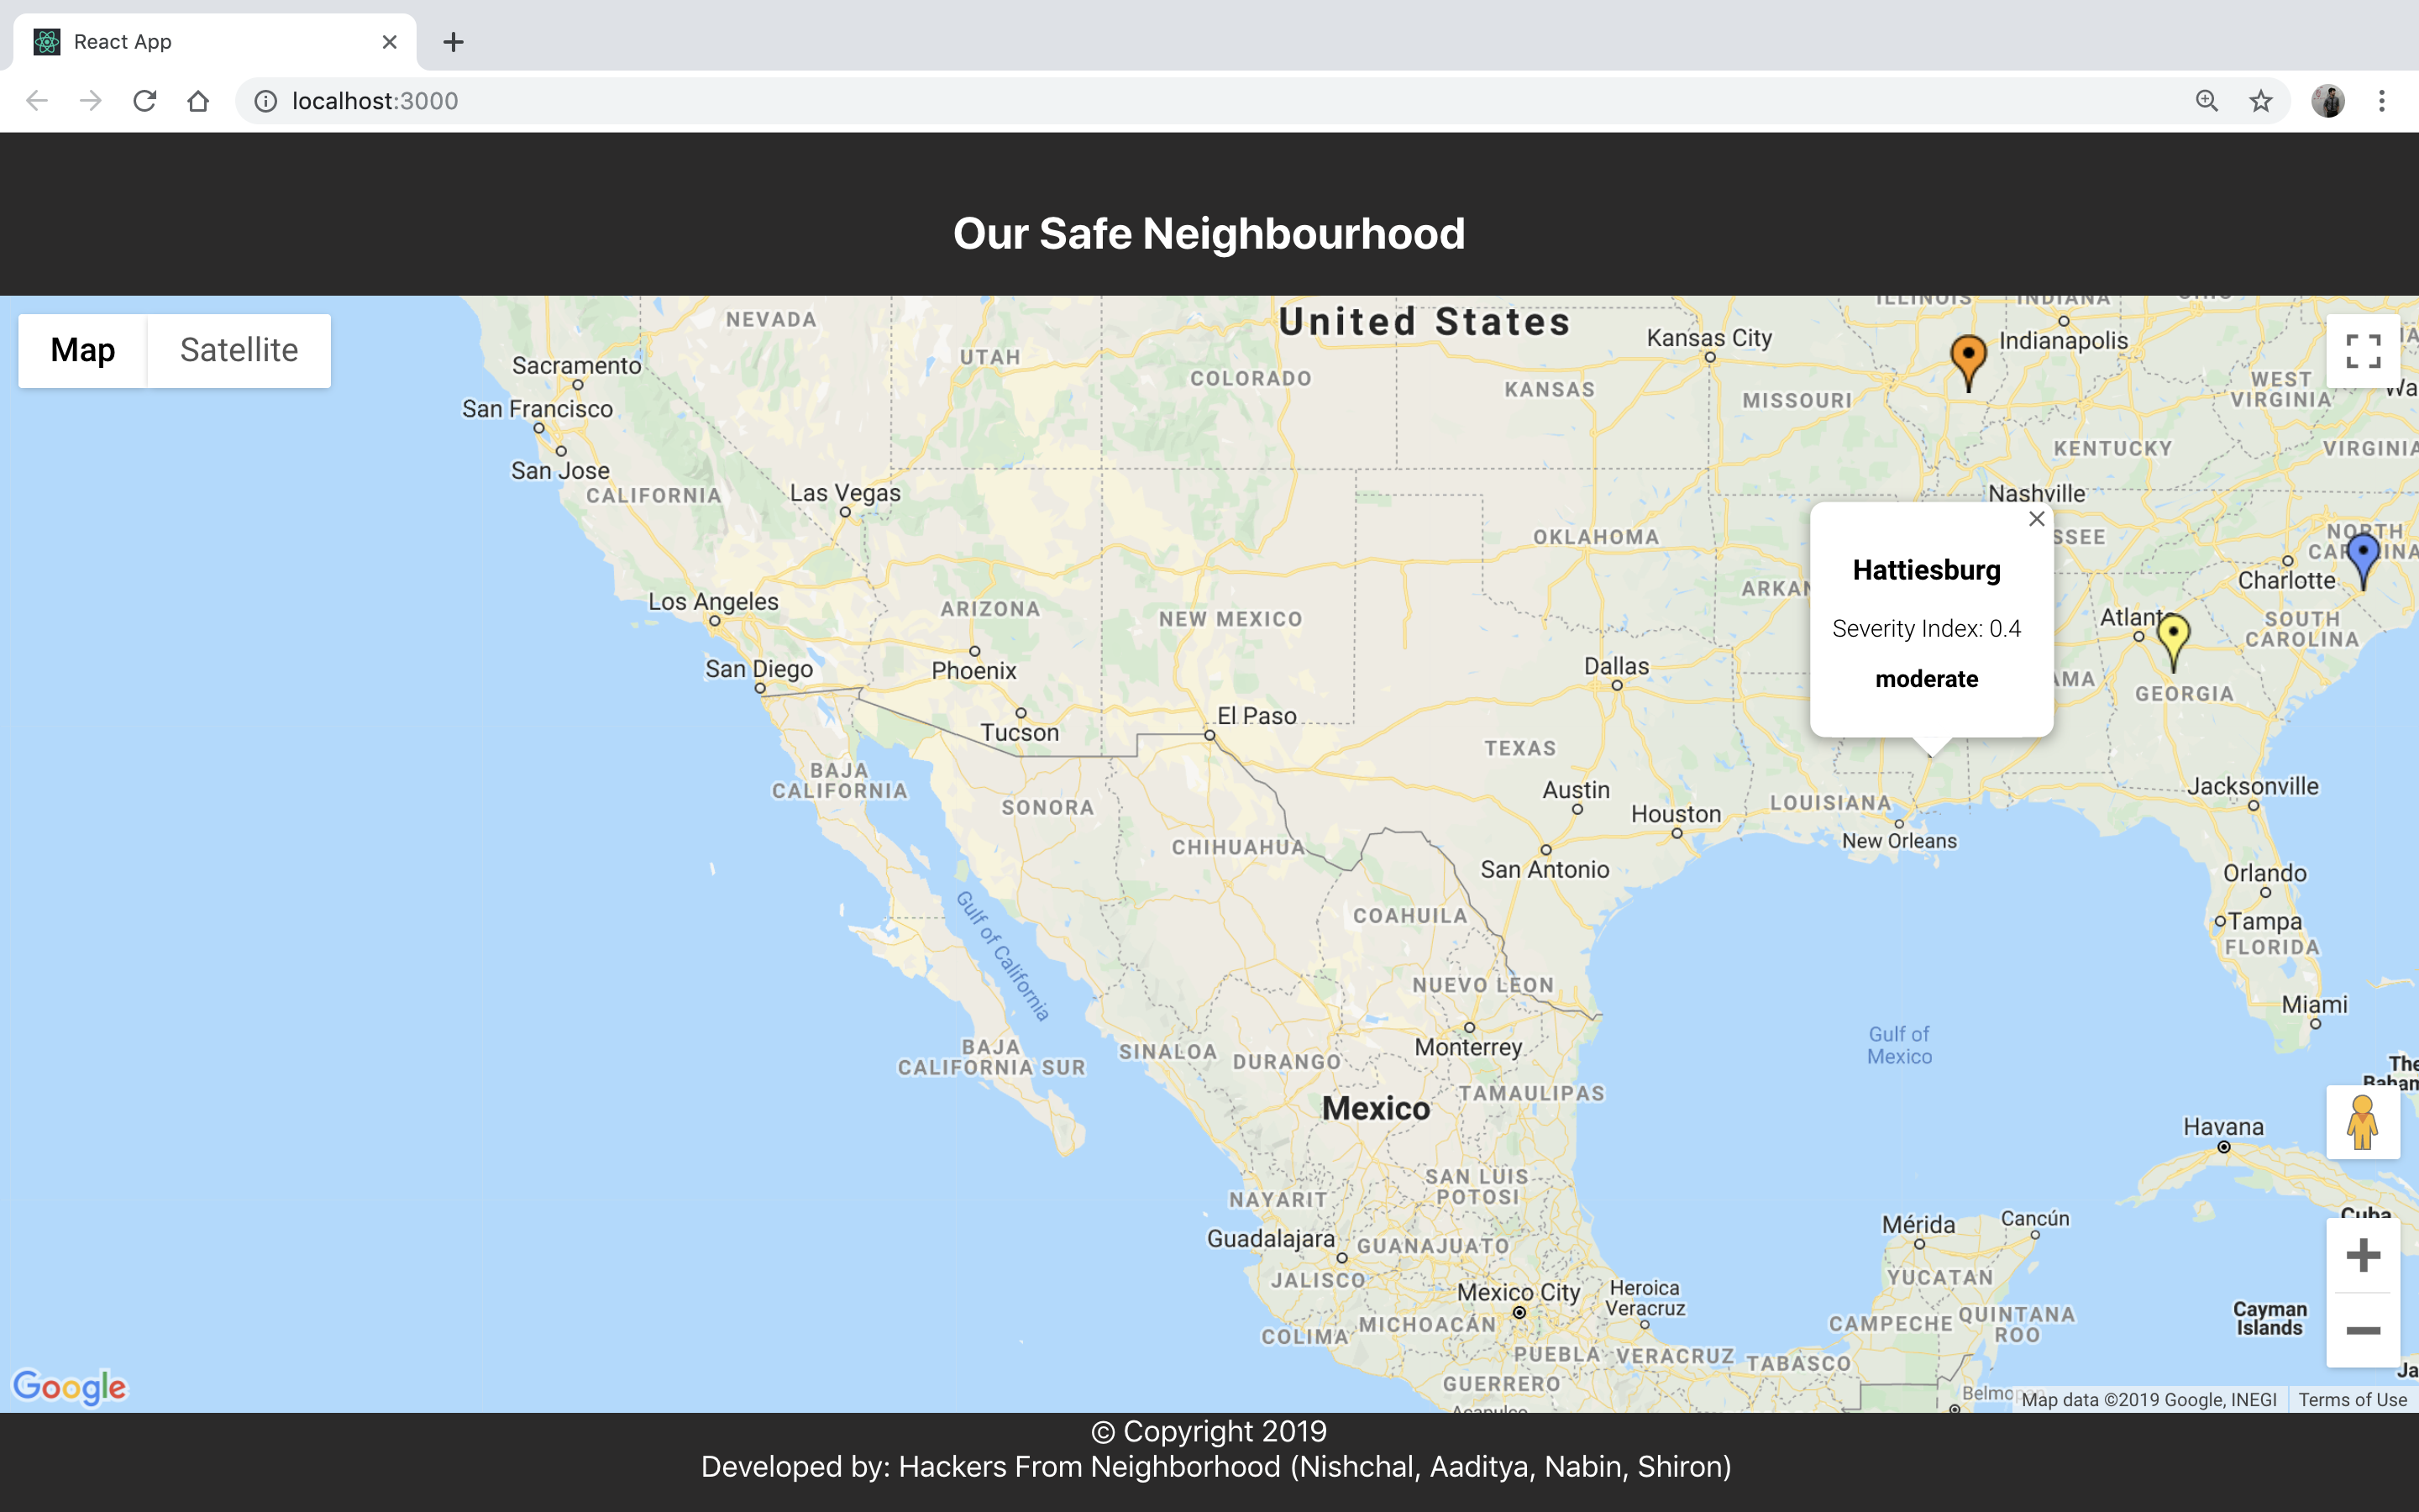The height and width of the screenshot is (1512, 2419).
Task: Click the orange map marker near Illinois
Action: (x=1968, y=358)
